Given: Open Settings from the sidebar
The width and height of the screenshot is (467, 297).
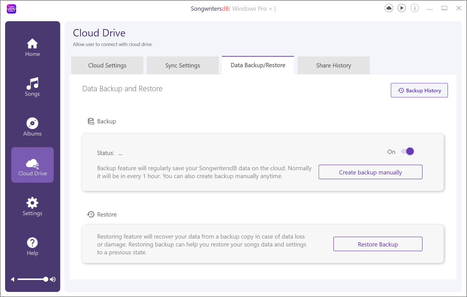Looking at the screenshot, I should click(33, 207).
